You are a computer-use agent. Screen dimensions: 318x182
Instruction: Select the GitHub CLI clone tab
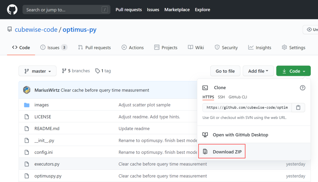(238, 97)
